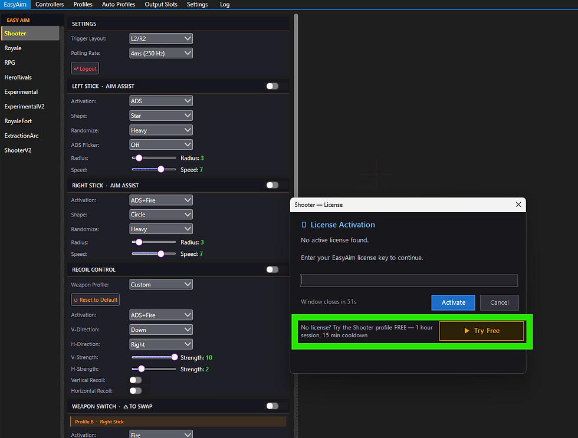Click the 'Window closes in 51s' text
Viewport: 578px width, 438px height.
(x=329, y=301)
